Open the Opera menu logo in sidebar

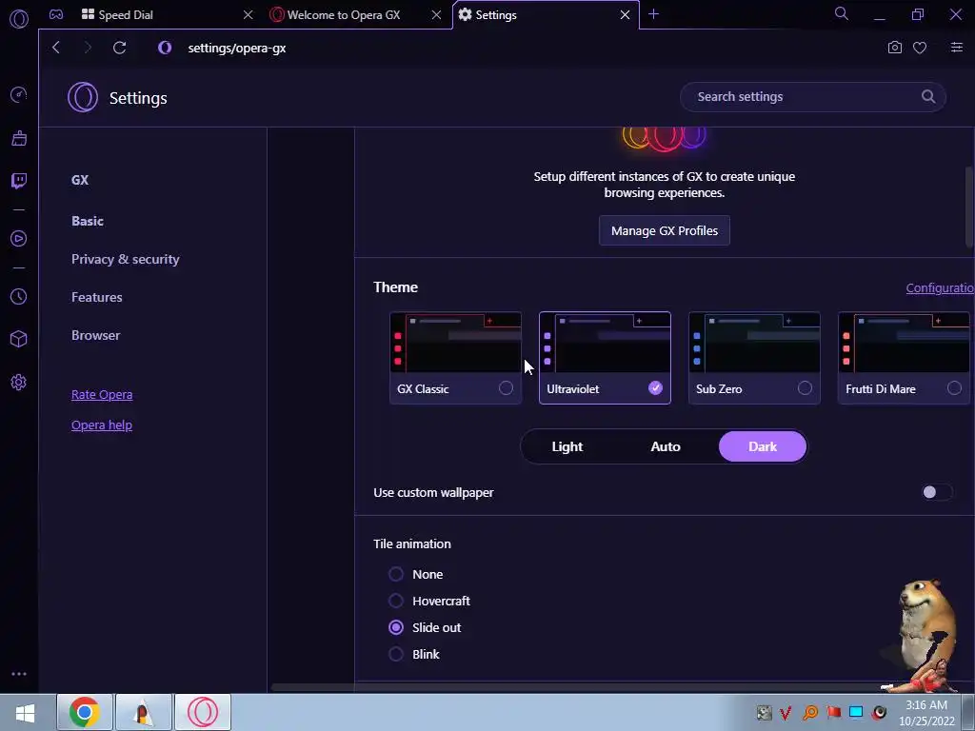[x=19, y=19]
